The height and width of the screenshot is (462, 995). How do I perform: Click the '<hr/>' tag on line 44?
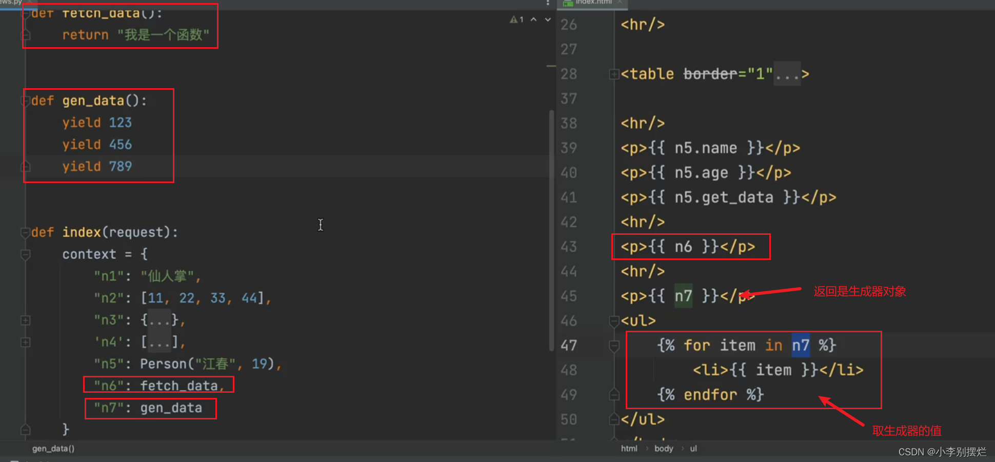pos(643,271)
